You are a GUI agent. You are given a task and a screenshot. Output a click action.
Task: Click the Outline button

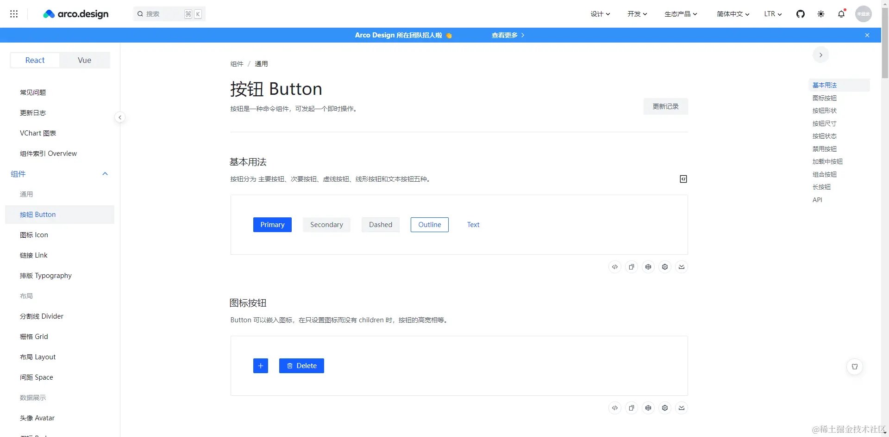(430, 225)
